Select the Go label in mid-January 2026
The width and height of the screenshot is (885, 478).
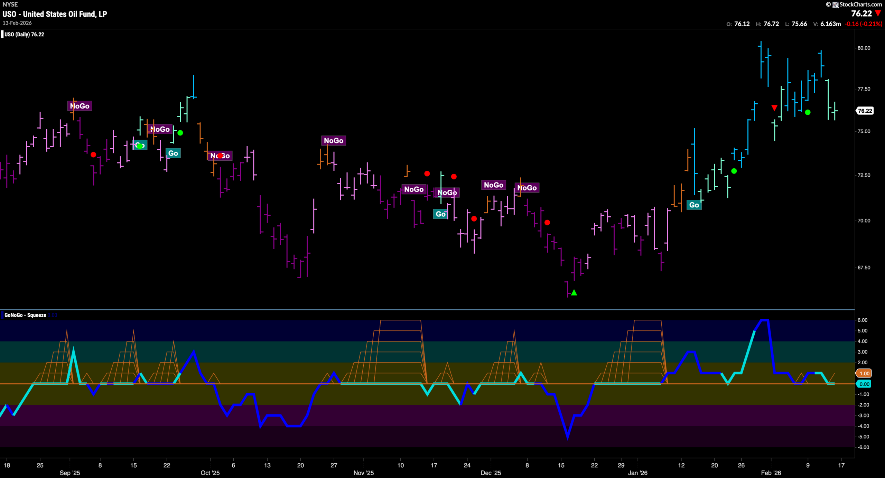[x=694, y=205]
